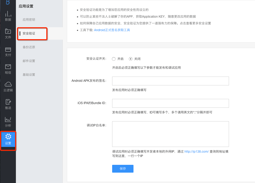Switch to 安全验证 settings tab
The image size is (255, 183).
point(29,33)
